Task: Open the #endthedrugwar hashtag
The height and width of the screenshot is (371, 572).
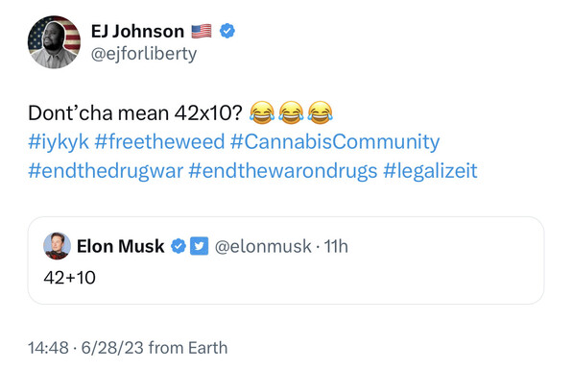Action: (106, 171)
